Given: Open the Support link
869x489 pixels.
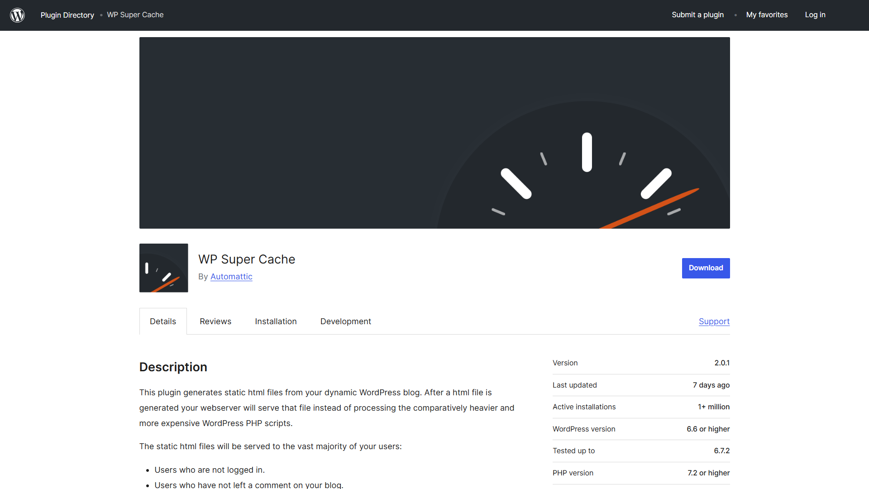Looking at the screenshot, I should click(x=714, y=321).
